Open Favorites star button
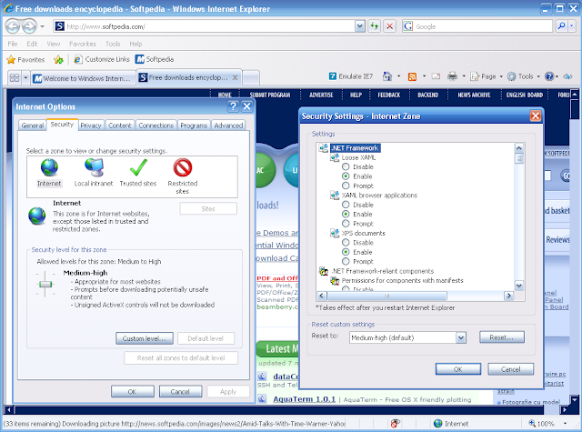 tap(25, 59)
